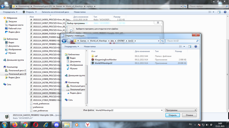
Task: Toggle preview pane icon in Open dialog
Action: pyautogui.click(x=190, y=46)
